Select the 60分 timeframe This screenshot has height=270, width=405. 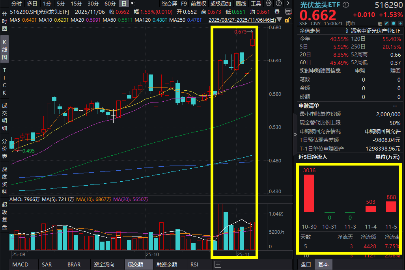pyautogui.click(x=110, y=4)
